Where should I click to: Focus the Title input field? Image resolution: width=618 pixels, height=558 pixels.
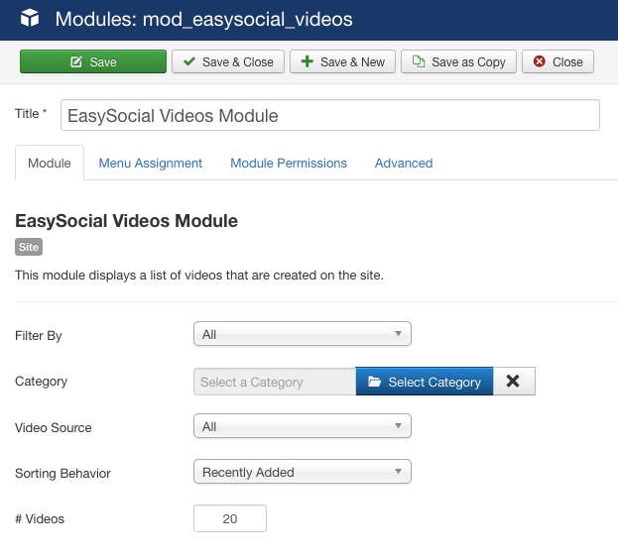point(330,115)
